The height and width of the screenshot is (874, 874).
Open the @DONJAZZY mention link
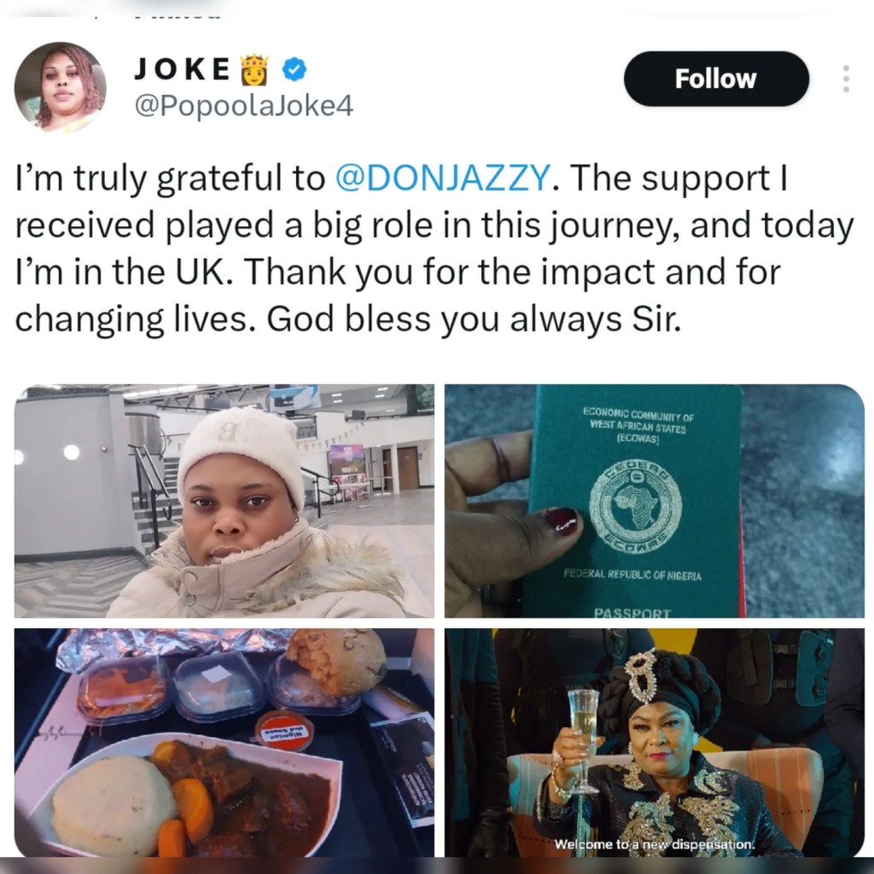(442, 178)
